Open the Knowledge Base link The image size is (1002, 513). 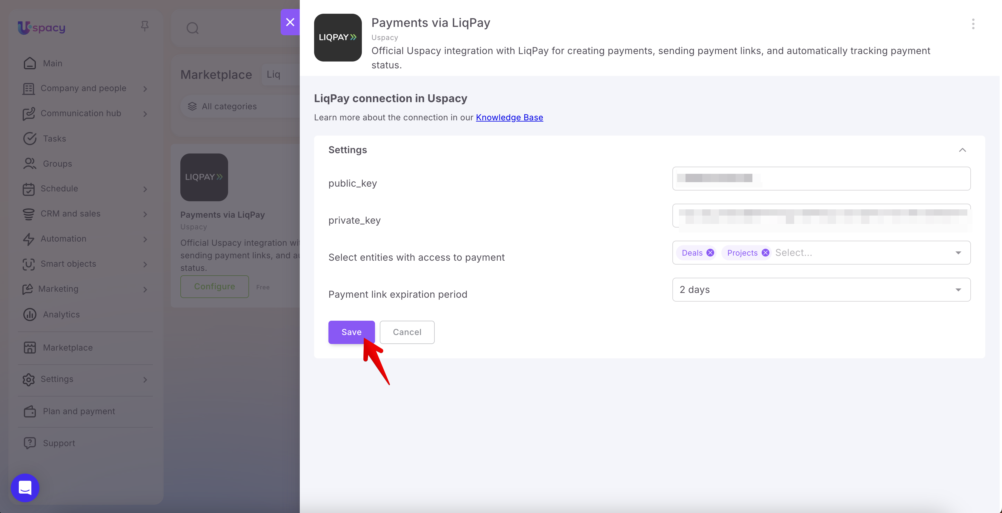(x=509, y=117)
